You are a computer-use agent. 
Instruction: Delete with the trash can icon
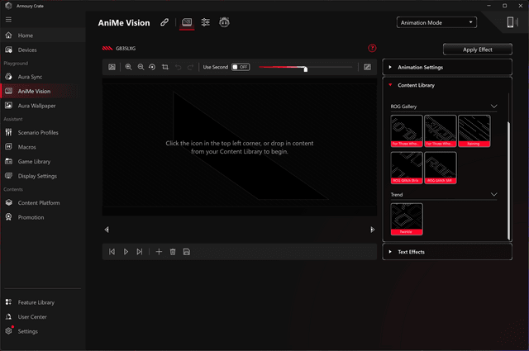(173, 252)
